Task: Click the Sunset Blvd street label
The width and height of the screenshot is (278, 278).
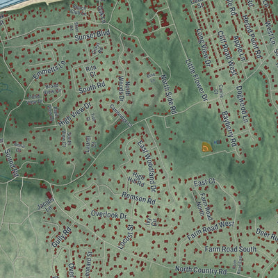Action: [x=92, y=35]
